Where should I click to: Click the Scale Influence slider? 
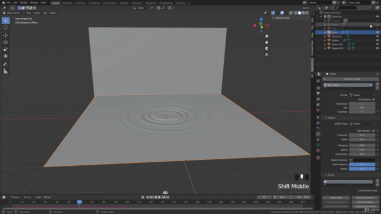pyautogui.click(x=362, y=165)
